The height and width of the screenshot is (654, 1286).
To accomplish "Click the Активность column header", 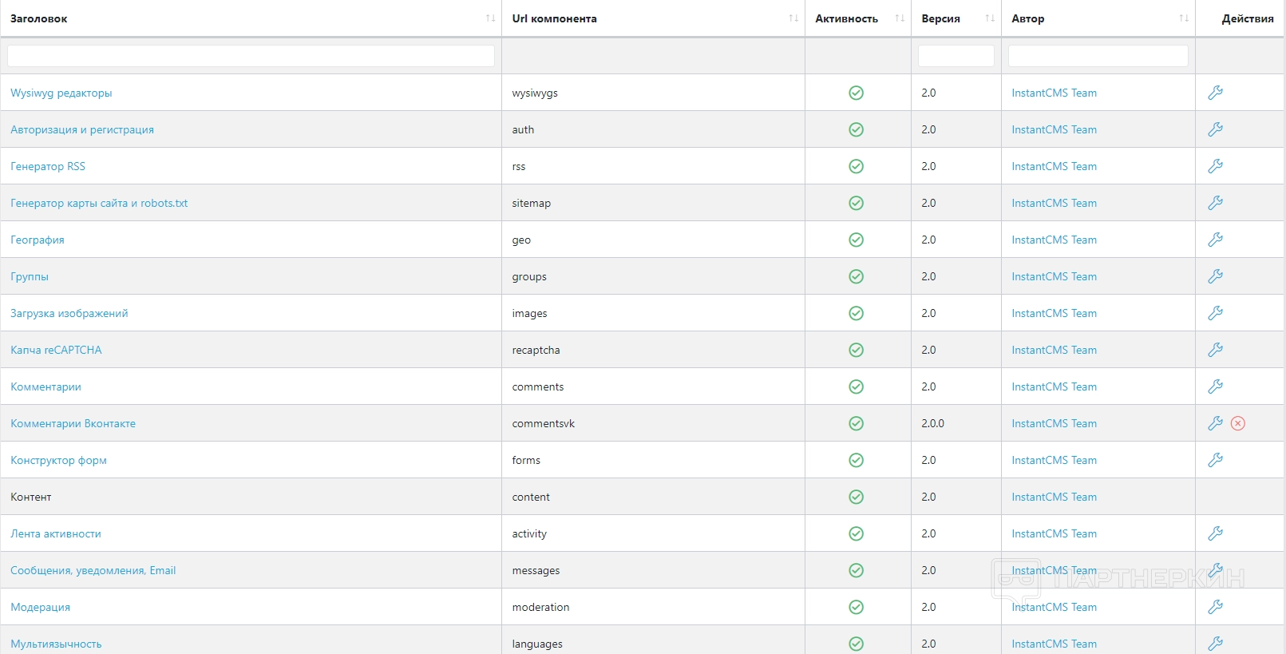I will 846,18.
